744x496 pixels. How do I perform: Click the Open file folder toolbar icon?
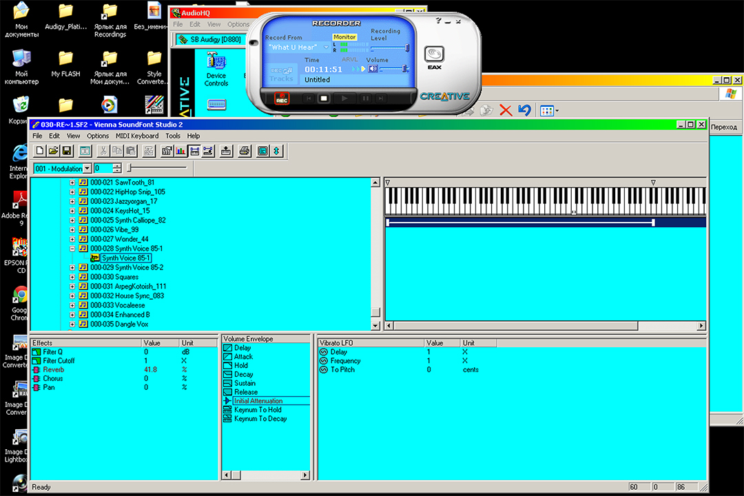(53, 151)
